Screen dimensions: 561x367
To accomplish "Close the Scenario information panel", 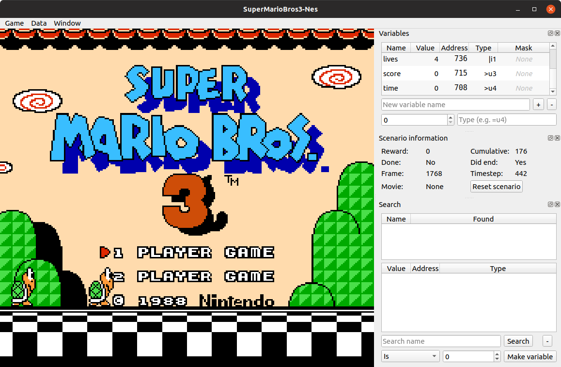I will click(x=557, y=138).
